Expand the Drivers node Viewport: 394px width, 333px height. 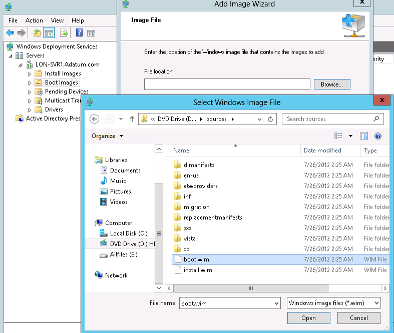[x=30, y=110]
